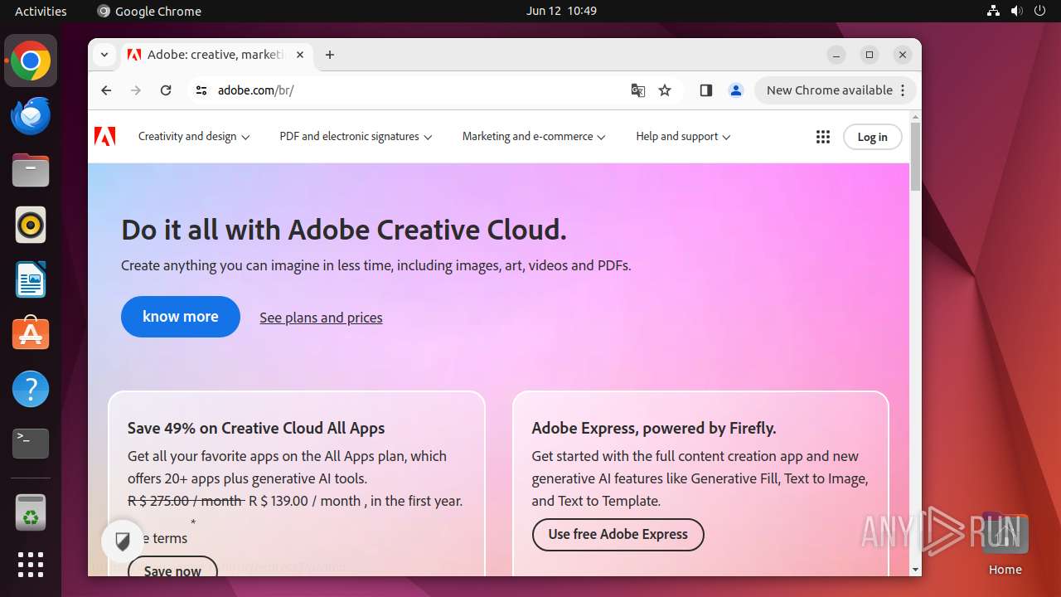Viewport: 1061px width, 597px height.
Task: Open Ubuntu Software from the dock
Action: point(31,334)
